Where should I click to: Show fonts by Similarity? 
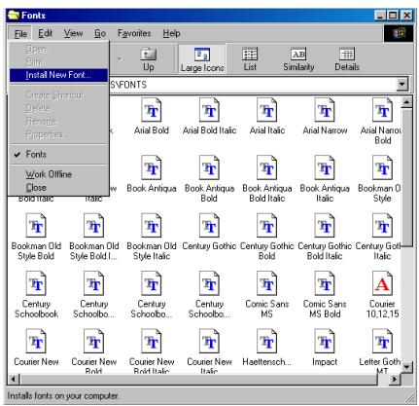click(298, 59)
